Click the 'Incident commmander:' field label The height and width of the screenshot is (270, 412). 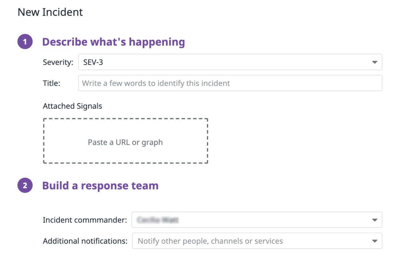coord(85,220)
